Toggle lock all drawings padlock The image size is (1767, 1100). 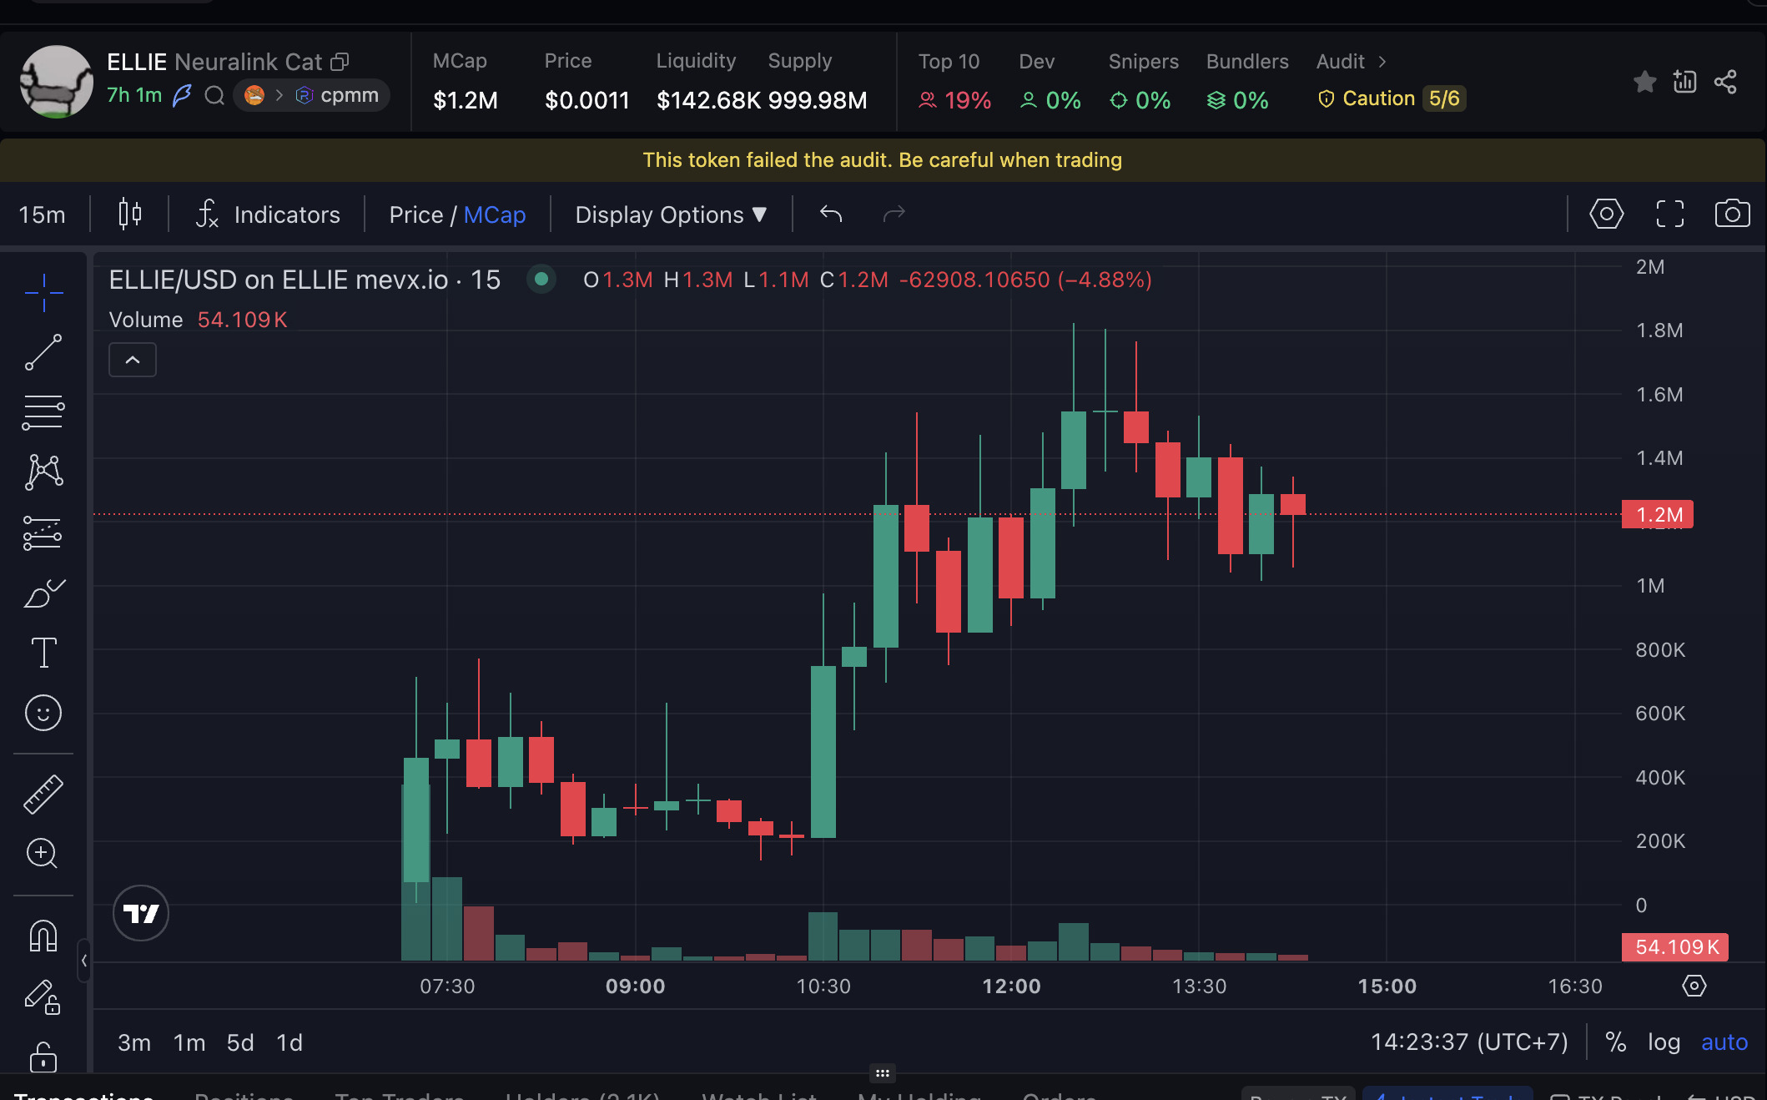[43, 1056]
